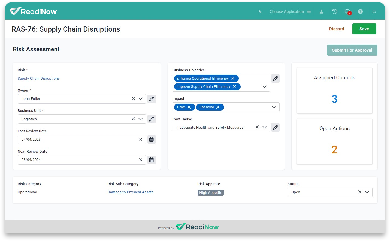Clear the John Fuller owner selection
Image resolution: width=390 pixels, height=241 pixels.
133,99
